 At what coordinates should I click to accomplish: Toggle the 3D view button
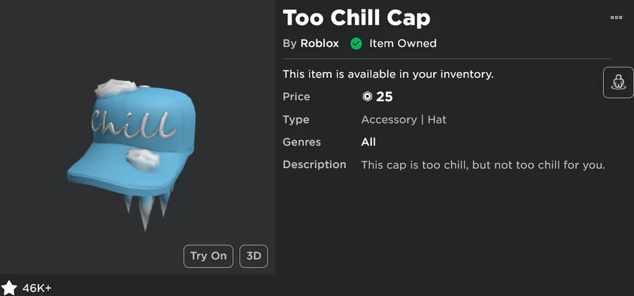pos(254,256)
